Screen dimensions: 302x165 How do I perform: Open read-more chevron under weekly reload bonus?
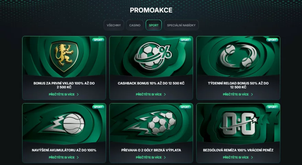tap(252, 94)
